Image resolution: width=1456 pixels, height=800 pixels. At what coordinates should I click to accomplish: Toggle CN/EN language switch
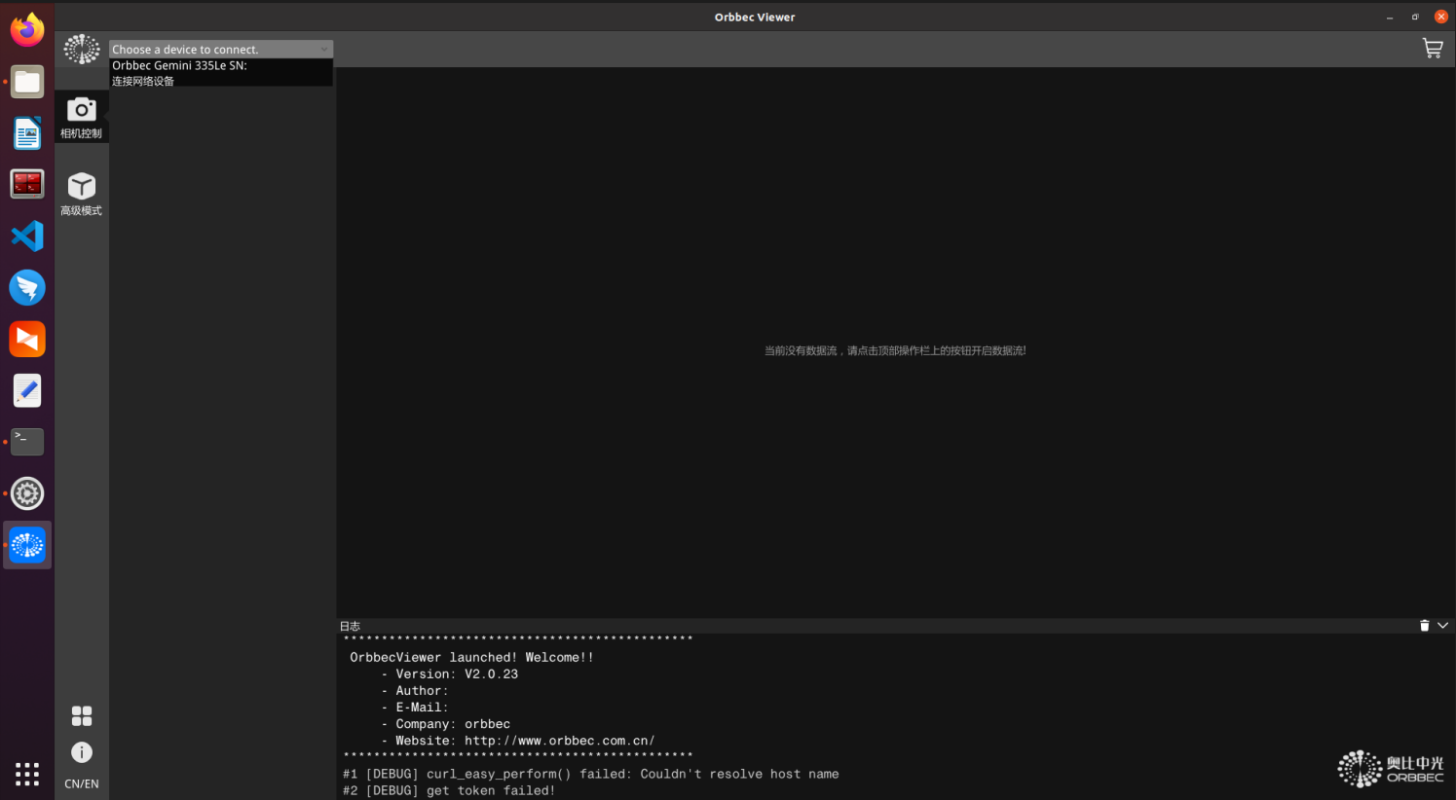[82, 783]
